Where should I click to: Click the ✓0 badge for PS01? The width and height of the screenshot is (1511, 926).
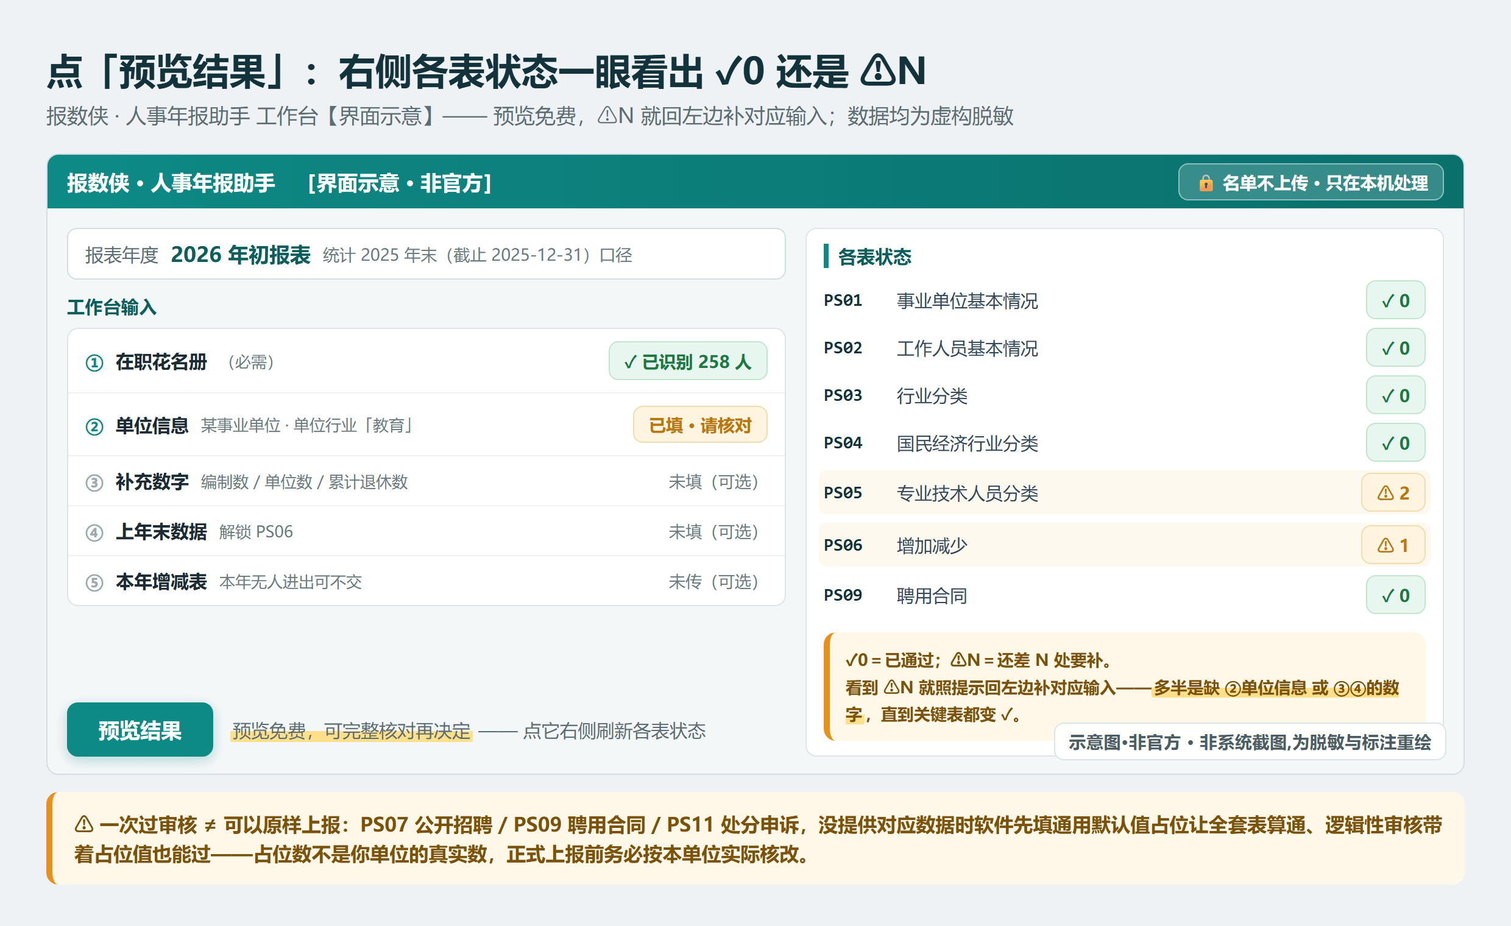tap(1395, 300)
